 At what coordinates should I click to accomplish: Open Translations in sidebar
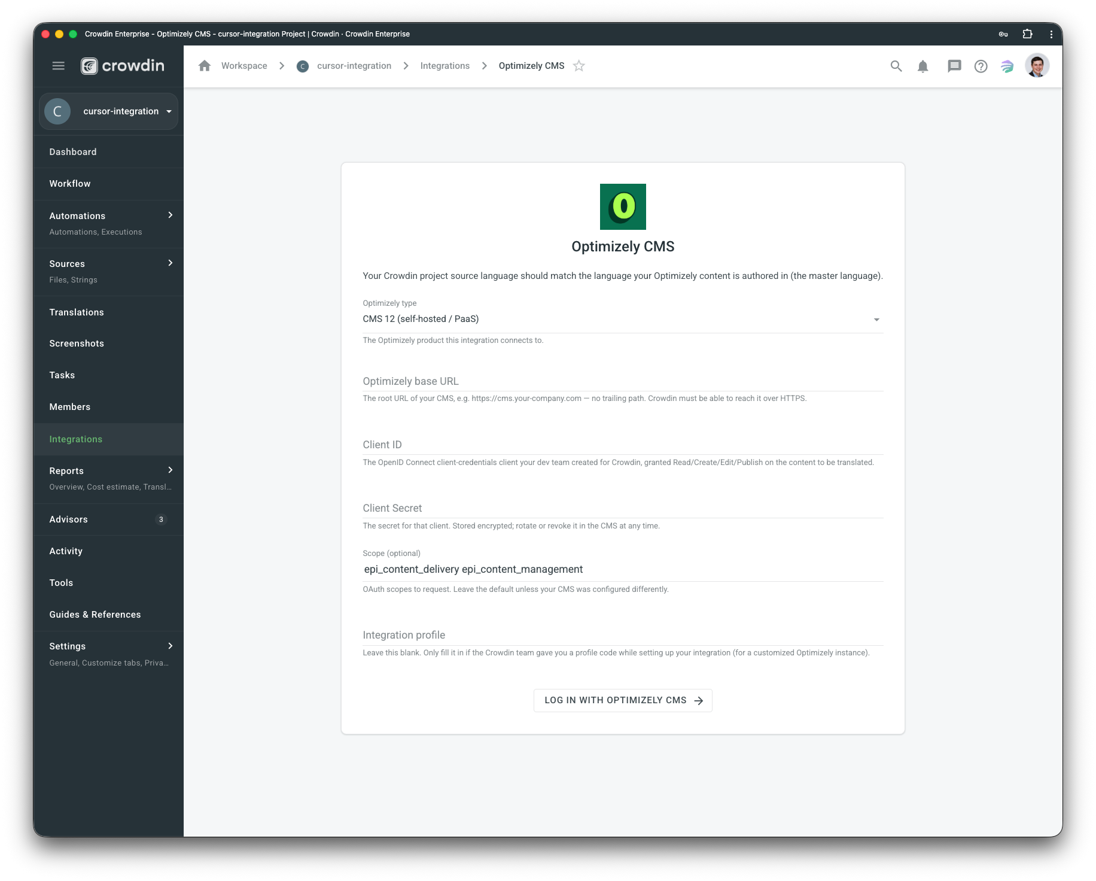coord(108,312)
